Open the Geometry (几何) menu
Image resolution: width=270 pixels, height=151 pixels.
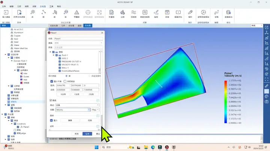19,6
